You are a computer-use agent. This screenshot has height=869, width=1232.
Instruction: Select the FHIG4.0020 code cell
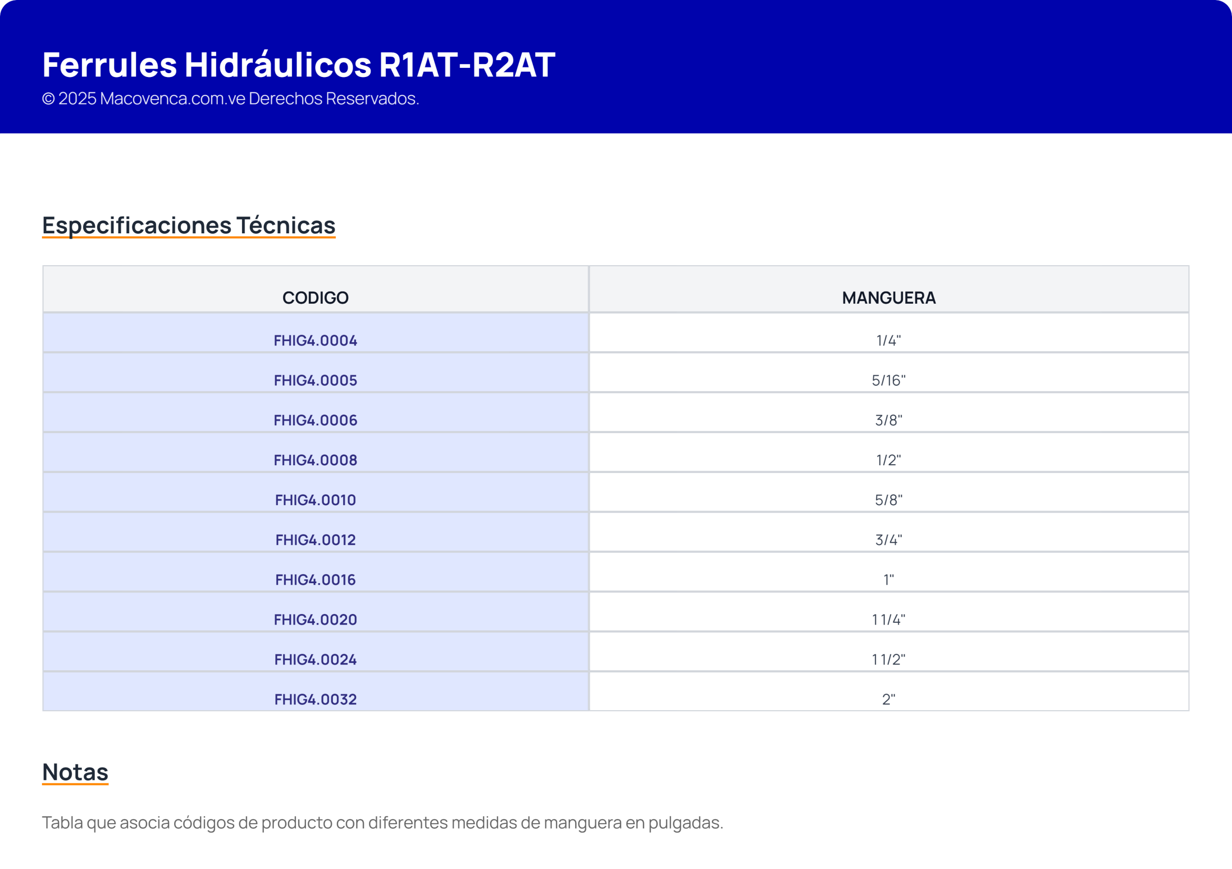pyautogui.click(x=316, y=620)
